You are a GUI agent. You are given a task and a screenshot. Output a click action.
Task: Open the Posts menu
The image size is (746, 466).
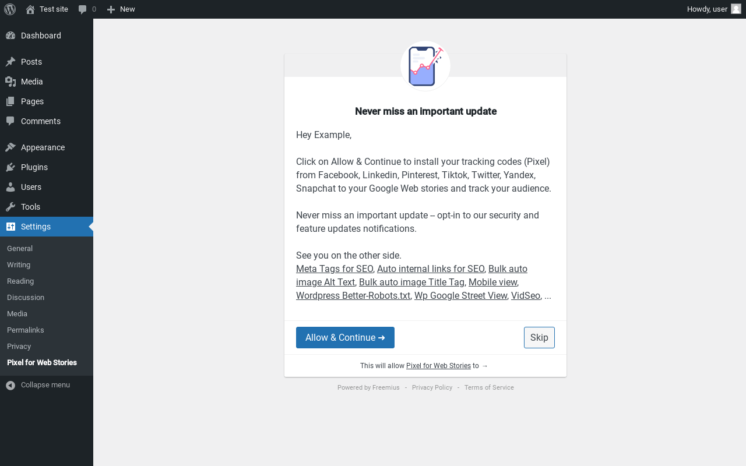point(47,62)
